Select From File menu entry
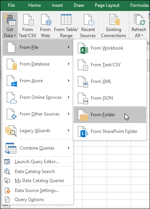 click(38, 47)
